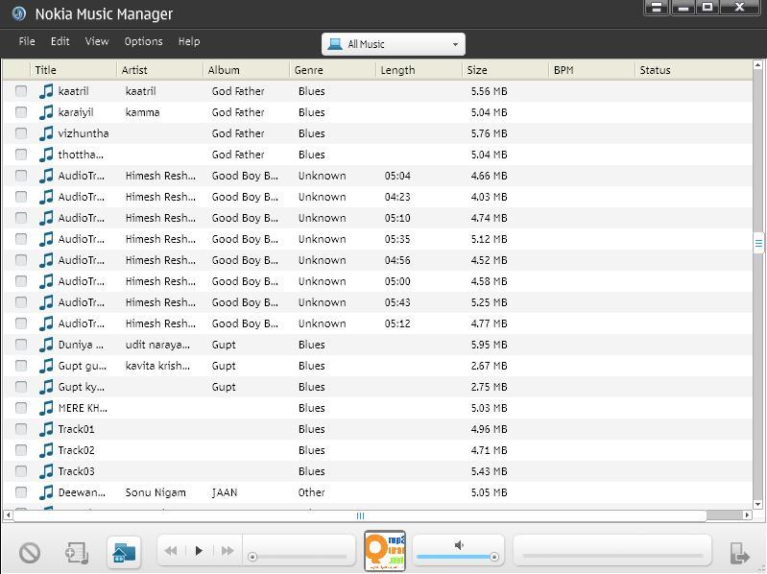Click the music note icon for Gupt ky
This screenshot has width=767, height=574.
(x=46, y=386)
